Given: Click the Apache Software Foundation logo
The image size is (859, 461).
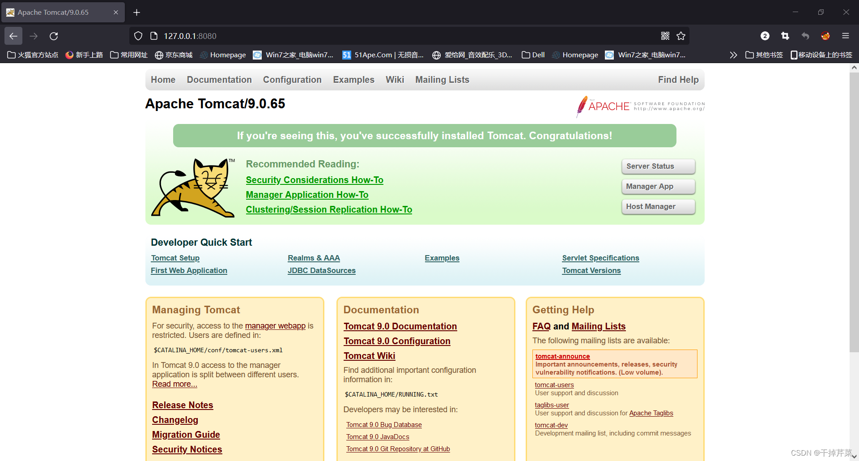Looking at the screenshot, I should [x=640, y=107].
